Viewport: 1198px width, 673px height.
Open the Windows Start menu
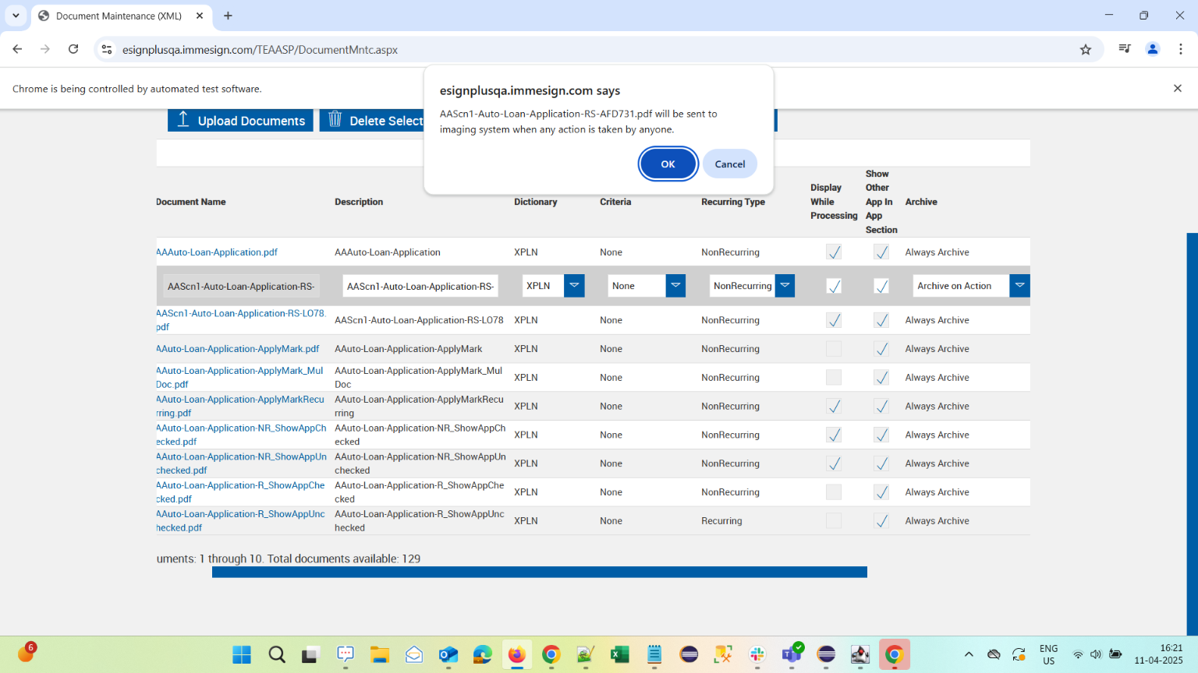click(242, 654)
